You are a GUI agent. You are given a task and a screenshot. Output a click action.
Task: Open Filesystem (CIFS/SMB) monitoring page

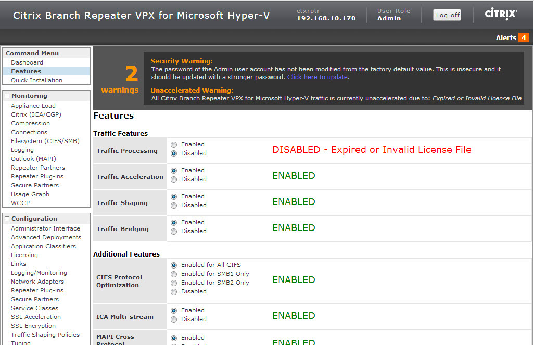45,141
